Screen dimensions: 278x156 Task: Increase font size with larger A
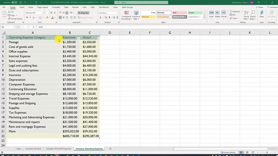point(51,13)
